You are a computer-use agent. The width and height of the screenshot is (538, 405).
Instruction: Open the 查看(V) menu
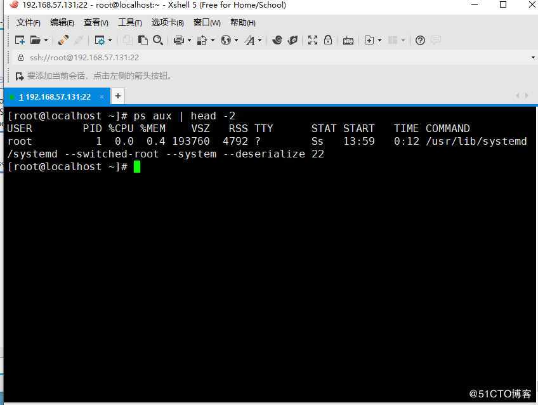[x=96, y=23]
